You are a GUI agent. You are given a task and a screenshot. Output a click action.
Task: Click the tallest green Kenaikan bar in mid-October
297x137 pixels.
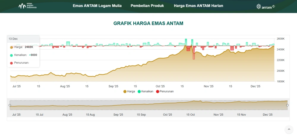186,42
